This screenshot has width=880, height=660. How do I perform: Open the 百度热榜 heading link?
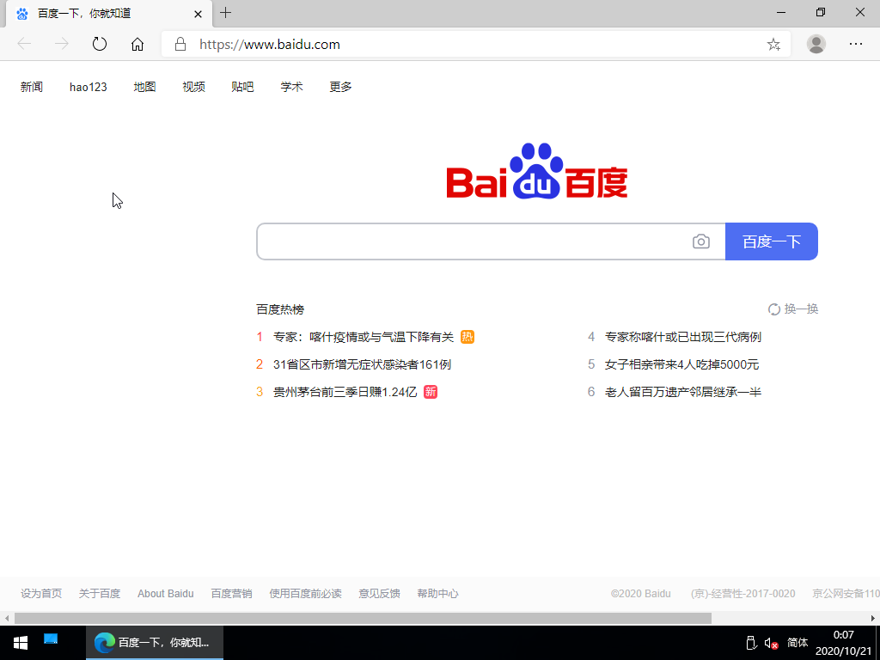280,309
